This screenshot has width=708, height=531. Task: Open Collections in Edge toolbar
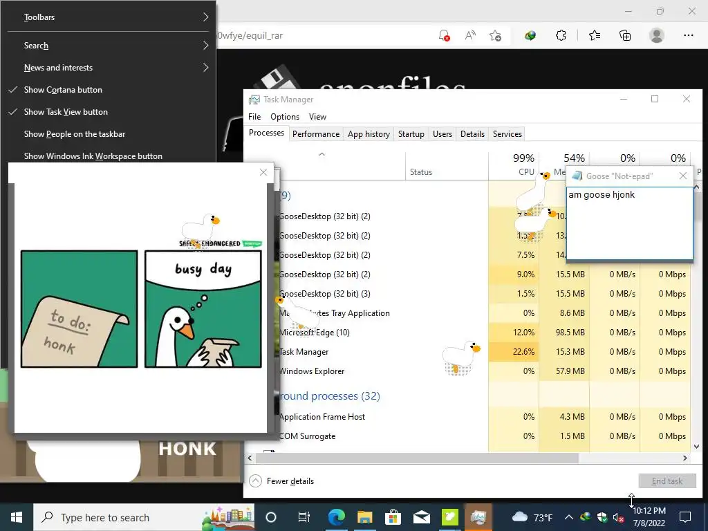tap(625, 35)
